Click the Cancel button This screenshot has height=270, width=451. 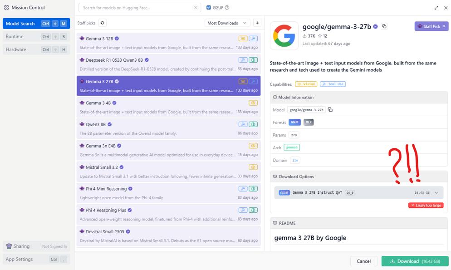click(363, 261)
